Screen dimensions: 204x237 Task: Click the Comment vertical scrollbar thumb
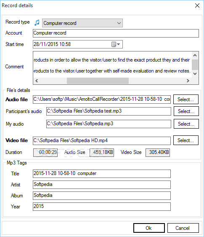coord(195,65)
